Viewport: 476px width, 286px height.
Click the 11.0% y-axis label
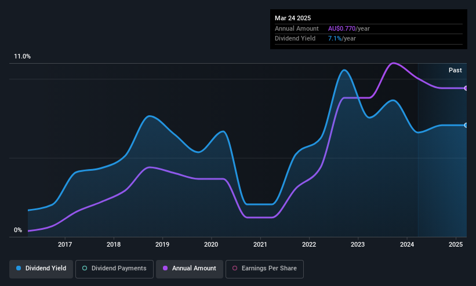[x=22, y=56]
